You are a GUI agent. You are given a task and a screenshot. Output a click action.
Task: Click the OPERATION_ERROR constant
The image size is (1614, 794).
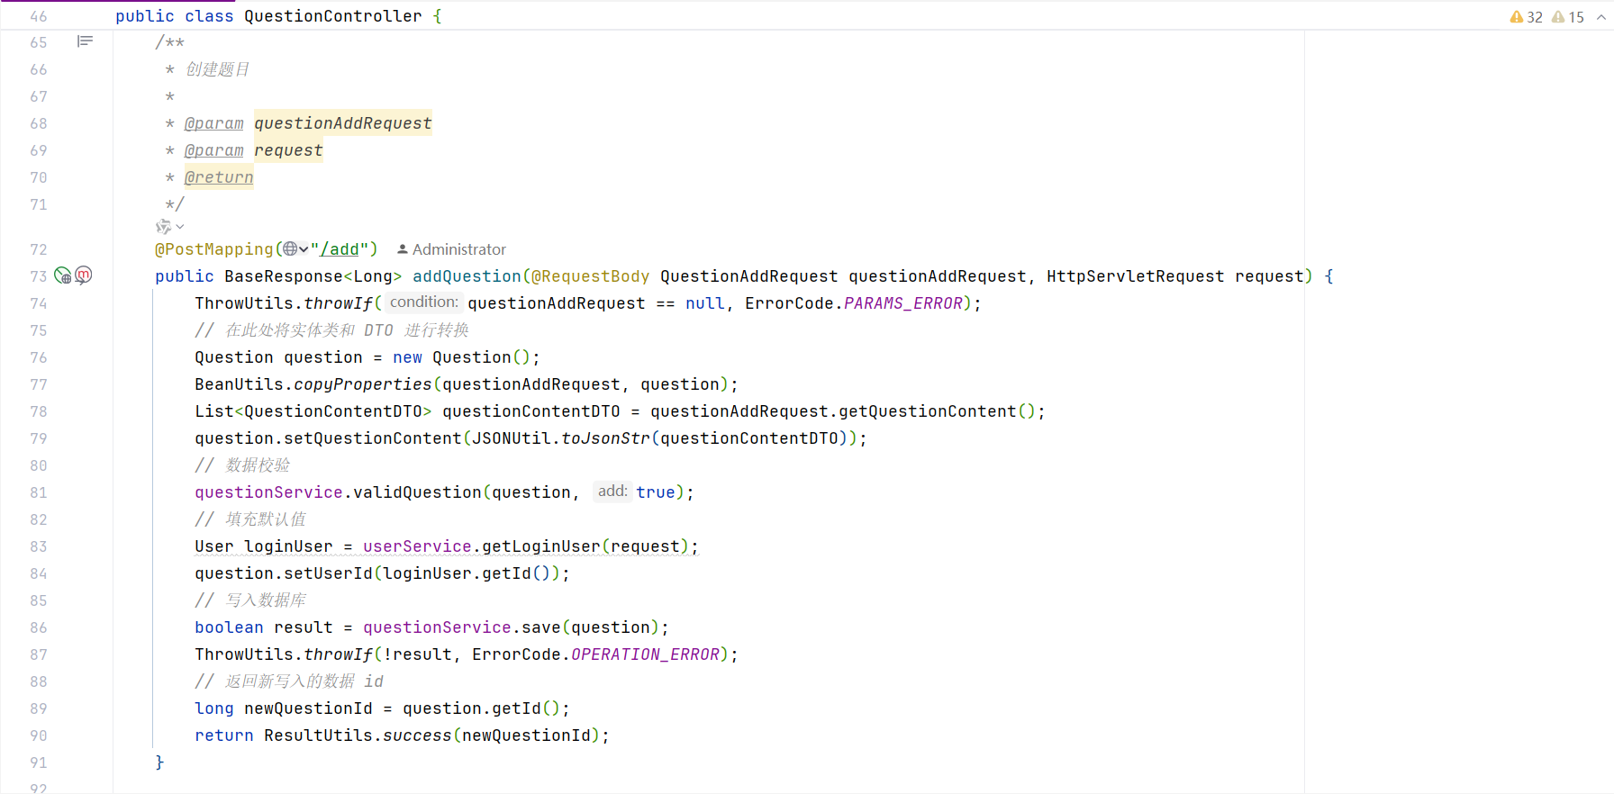coord(645,654)
